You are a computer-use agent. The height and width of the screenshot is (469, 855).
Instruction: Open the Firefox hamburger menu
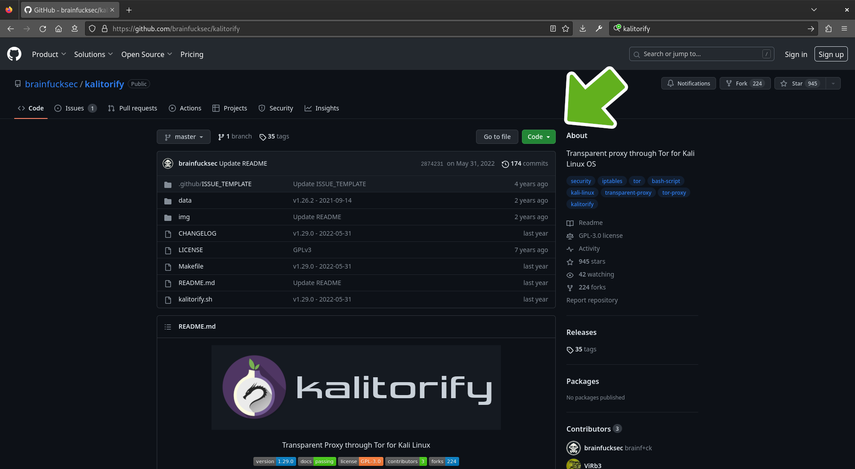point(844,29)
